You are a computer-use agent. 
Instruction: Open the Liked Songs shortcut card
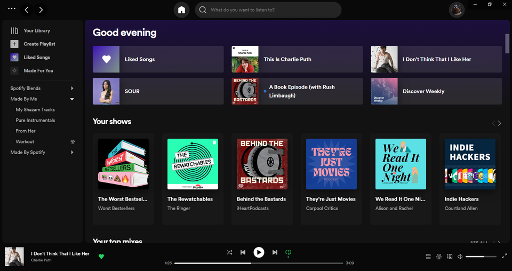(x=158, y=59)
